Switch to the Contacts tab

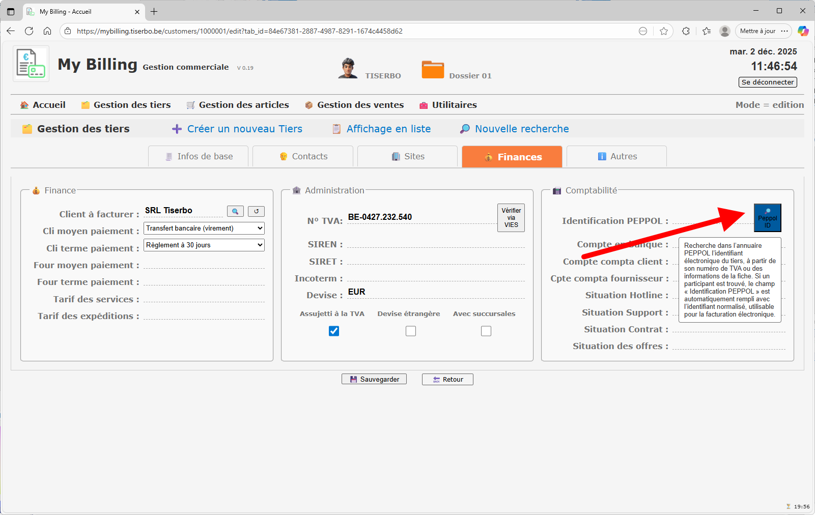point(303,156)
